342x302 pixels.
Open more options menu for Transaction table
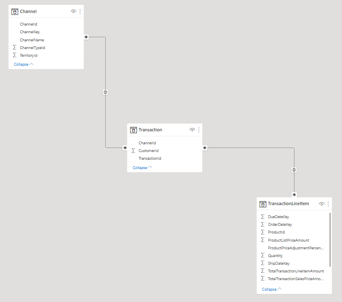pyautogui.click(x=199, y=130)
